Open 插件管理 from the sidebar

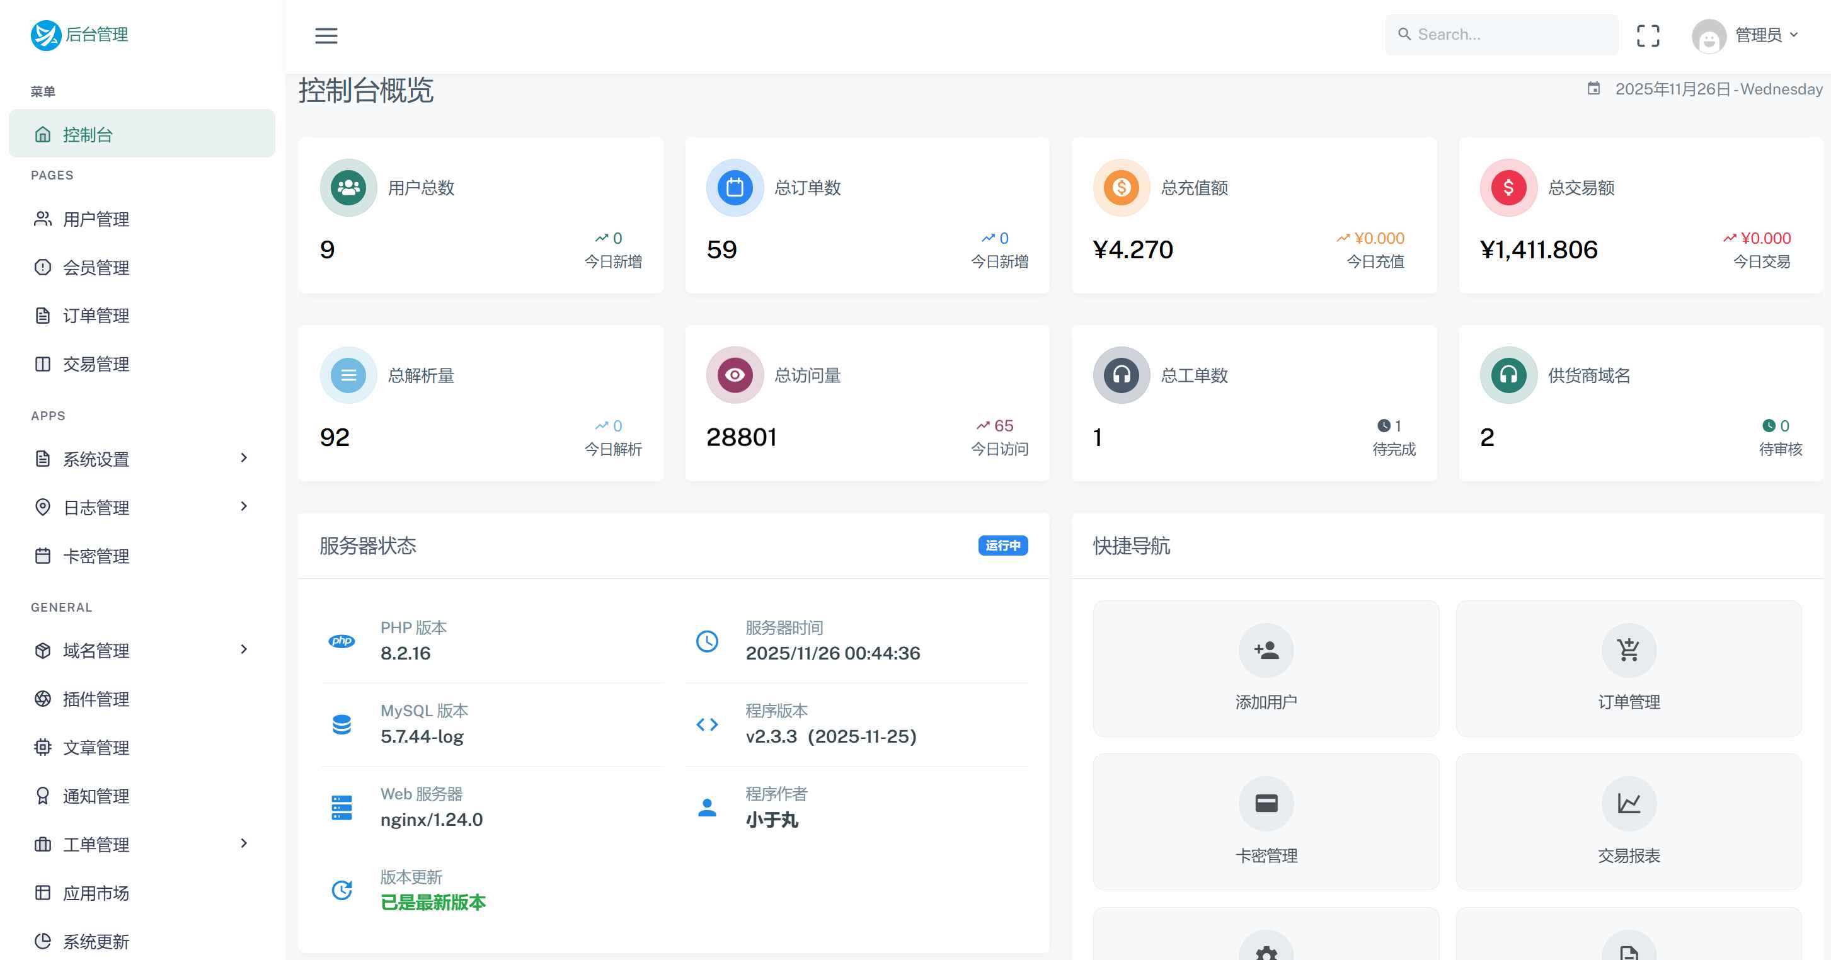(x=96, y=699)
